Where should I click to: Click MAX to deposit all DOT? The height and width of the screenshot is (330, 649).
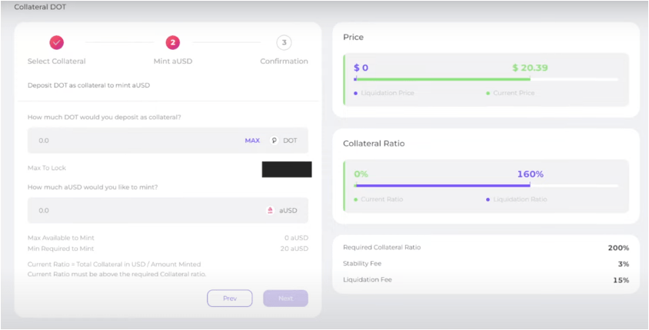click(252, 140)
